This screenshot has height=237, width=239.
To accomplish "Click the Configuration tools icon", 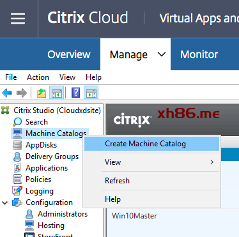I will point(17,203).
